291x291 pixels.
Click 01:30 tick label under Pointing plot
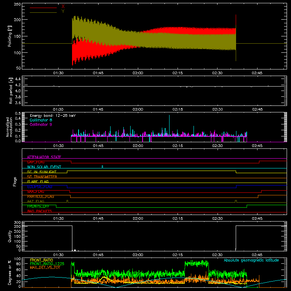(58, 73)
